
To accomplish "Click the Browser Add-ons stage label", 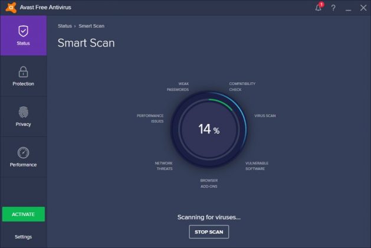I will pos(209,183).
